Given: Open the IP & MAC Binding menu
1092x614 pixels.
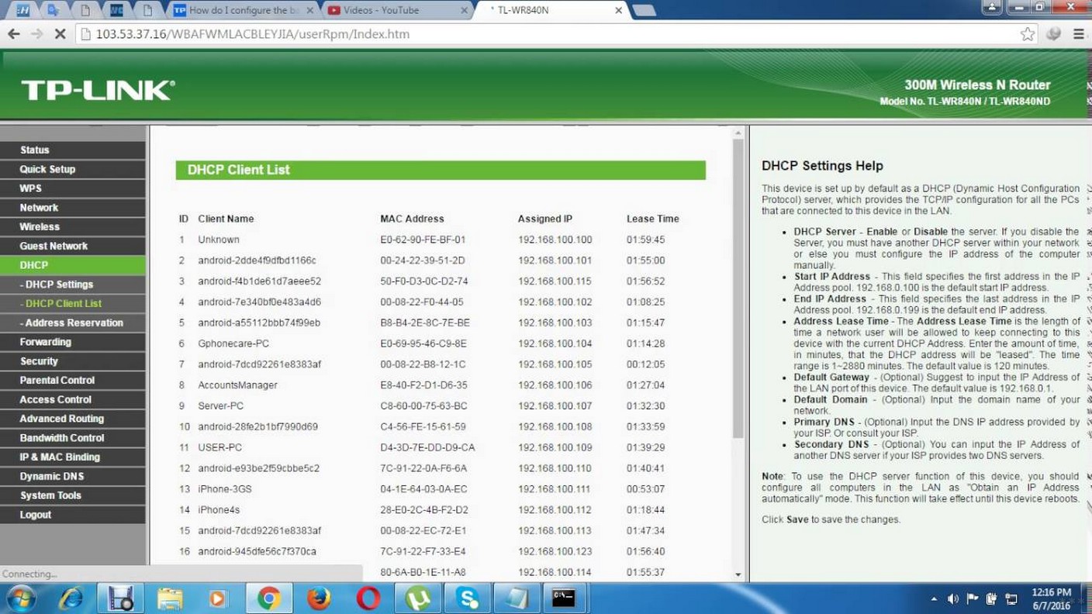Looking at the screenshot, I should (x=72, y=457).
